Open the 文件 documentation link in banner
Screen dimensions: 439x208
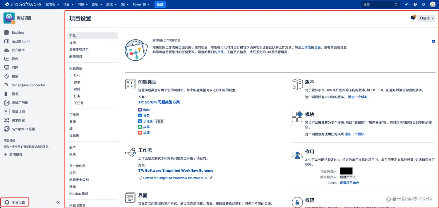(x=220, y=52)
